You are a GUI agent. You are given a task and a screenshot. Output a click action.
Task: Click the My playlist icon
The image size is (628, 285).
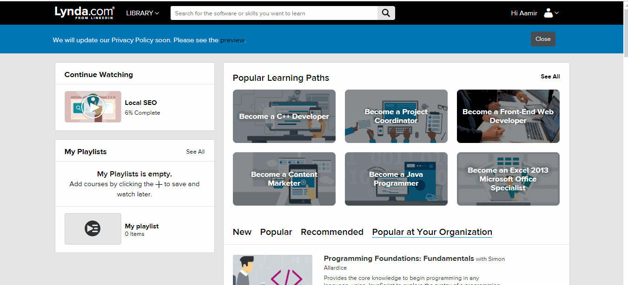point(93,228)
